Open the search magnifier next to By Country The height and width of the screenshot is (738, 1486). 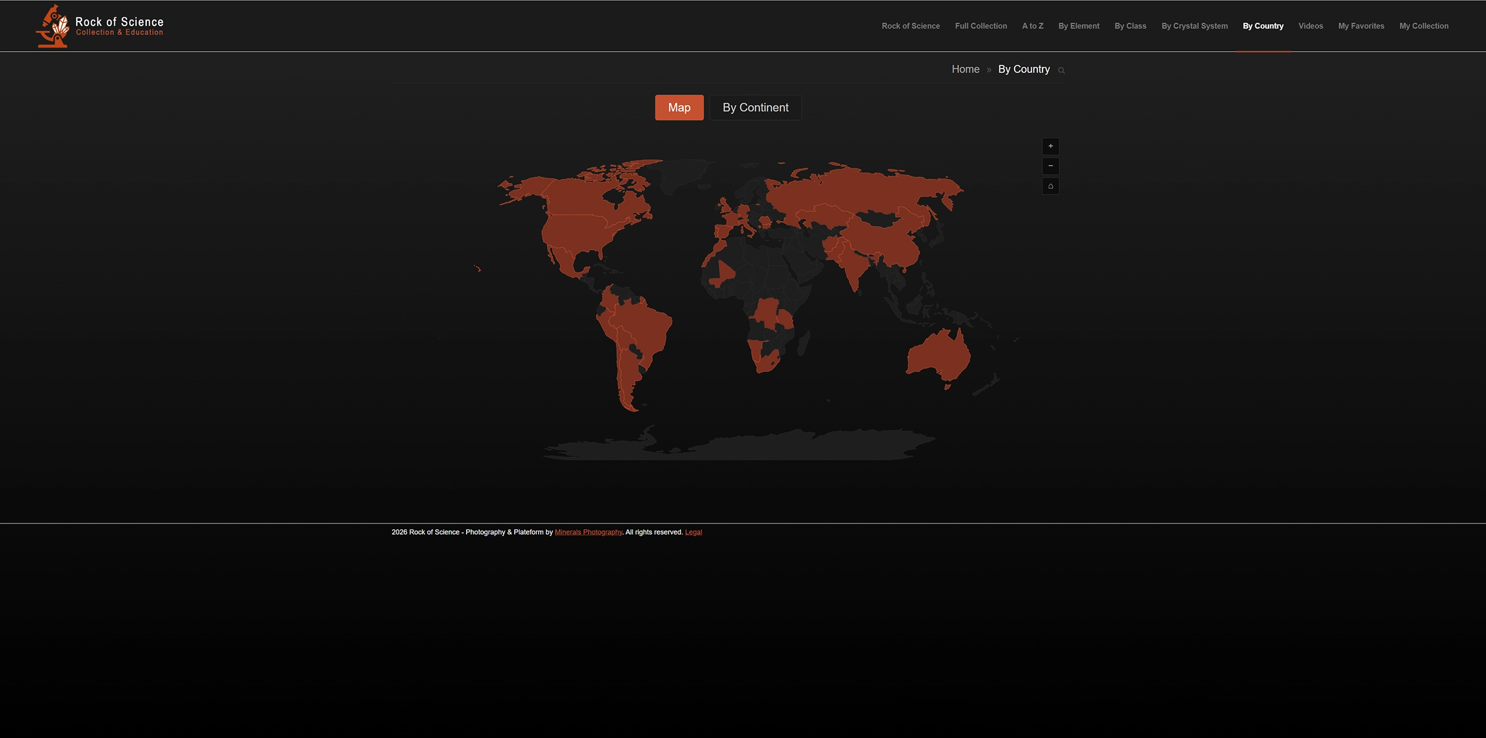(1061, 71)
